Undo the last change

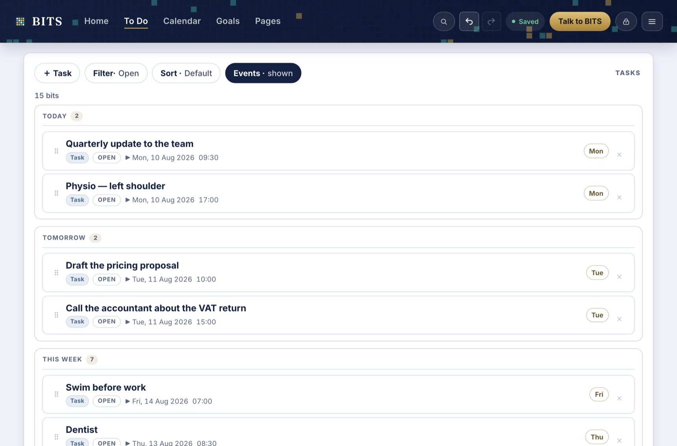coord(469,21)
